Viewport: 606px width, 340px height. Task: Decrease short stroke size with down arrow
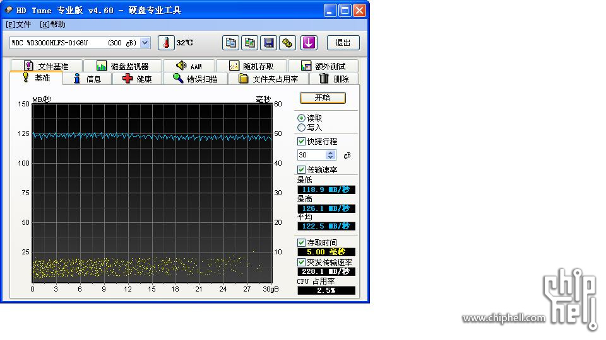click(330, 157)
